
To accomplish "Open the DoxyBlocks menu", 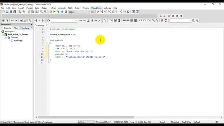I will click(x=97, y=8).
